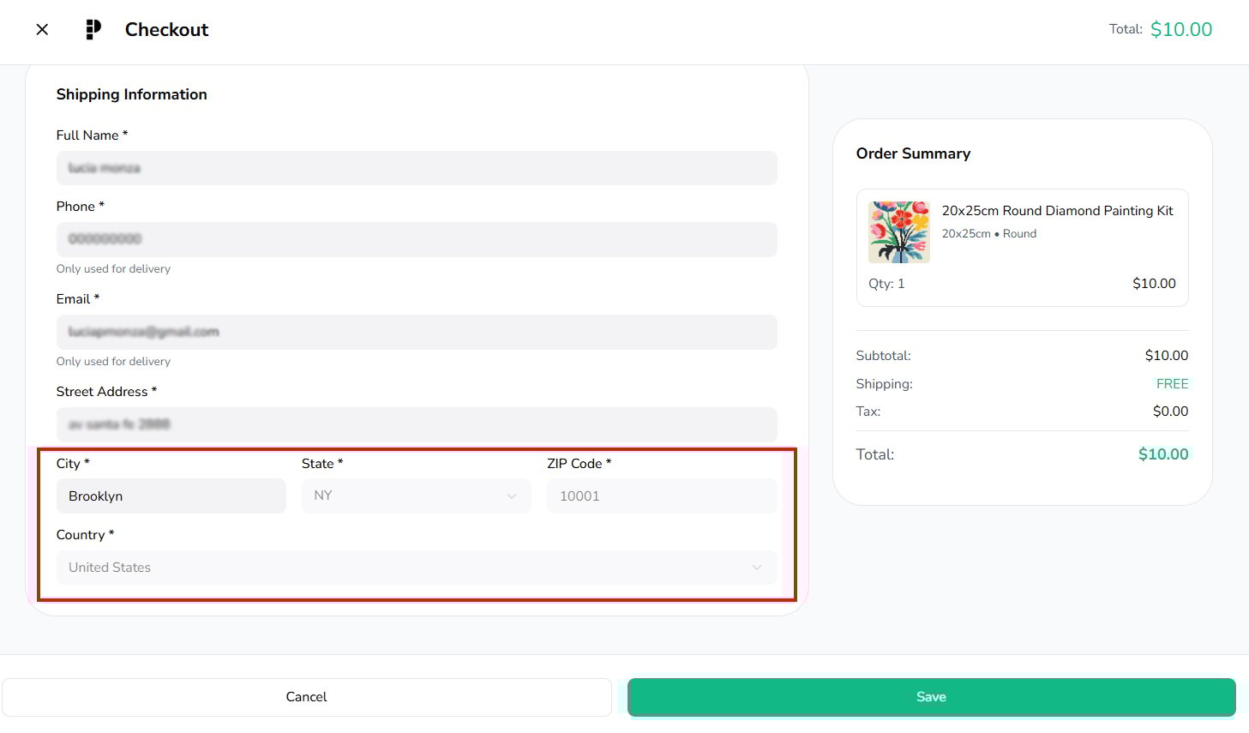Edit the City field containing Brooklyn

pos(171,496)
